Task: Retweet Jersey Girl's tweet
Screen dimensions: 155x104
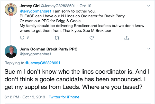Action: [57, 38]
